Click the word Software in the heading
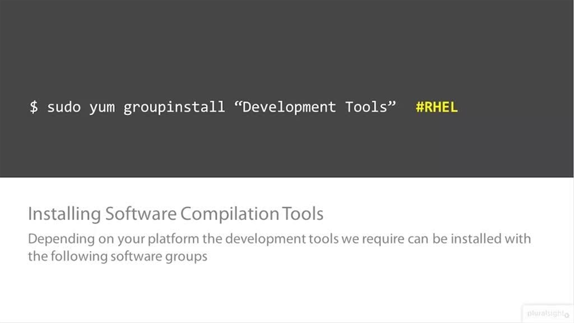 pyautogui.click(x=140, y=214)
